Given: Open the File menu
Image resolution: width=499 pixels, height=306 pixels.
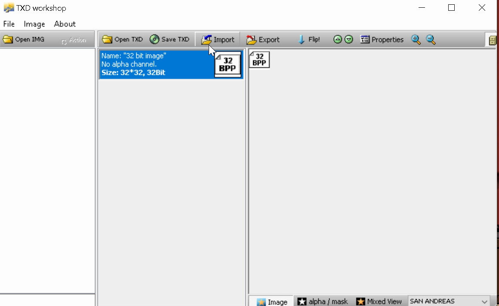Looking at the screenshot, I should (x=9, y=24).
